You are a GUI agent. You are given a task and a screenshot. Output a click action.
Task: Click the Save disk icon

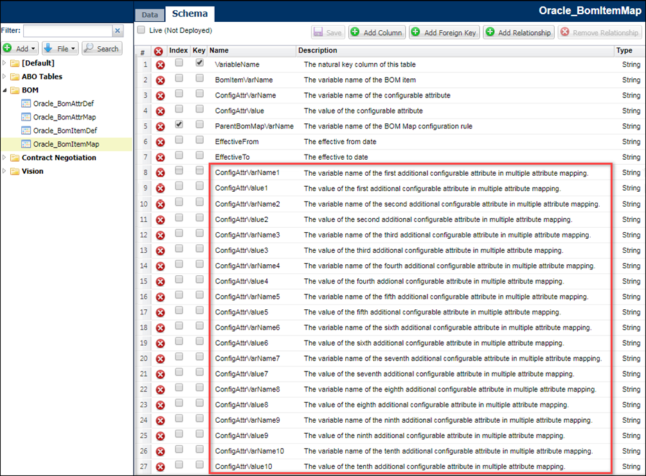click(x=318, y=33)
